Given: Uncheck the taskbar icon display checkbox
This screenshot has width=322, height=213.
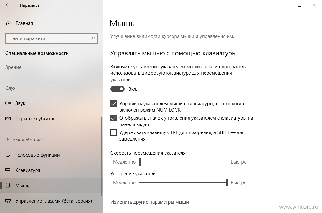Looking at the screenshot, I should 114,118.
